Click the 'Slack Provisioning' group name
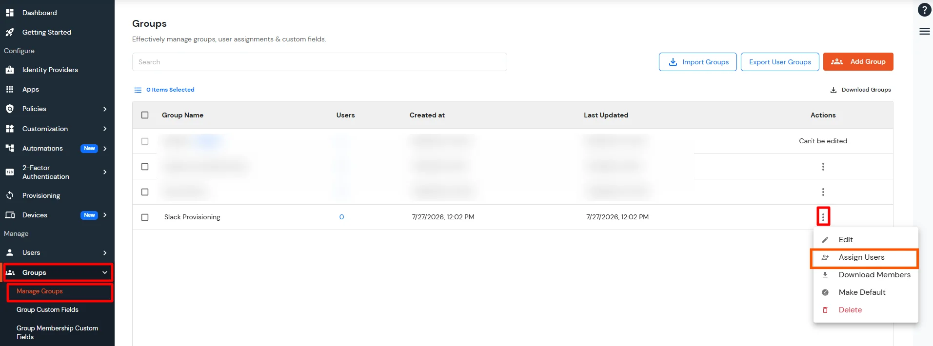Viewport: 933px width, 346px height. (192, 217)
